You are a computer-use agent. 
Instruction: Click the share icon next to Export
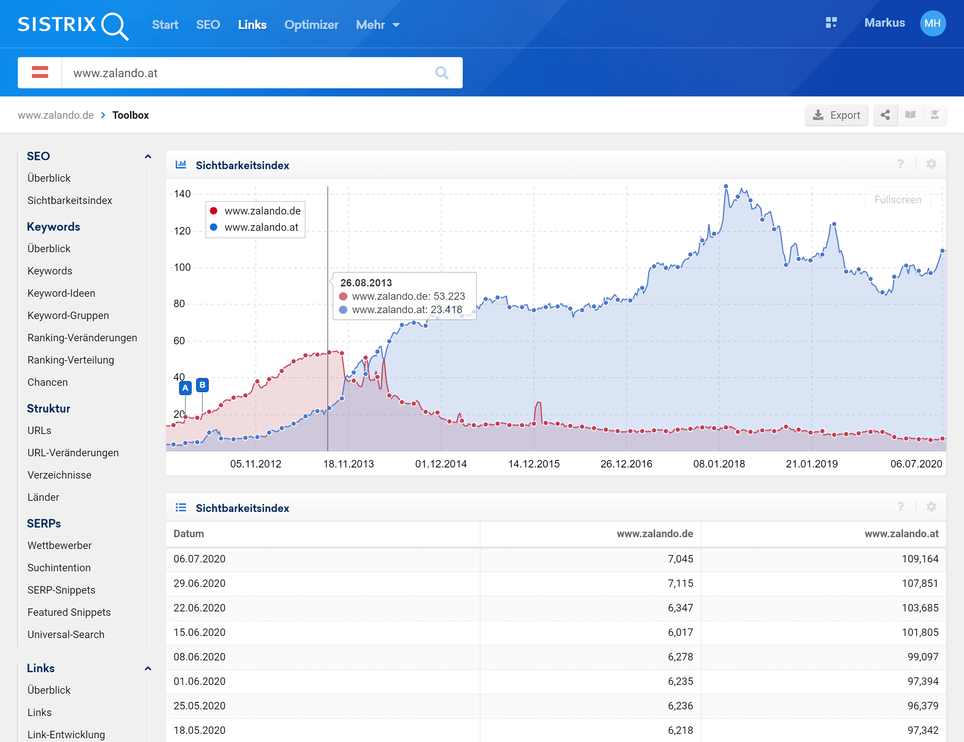(x=885, y=115)
